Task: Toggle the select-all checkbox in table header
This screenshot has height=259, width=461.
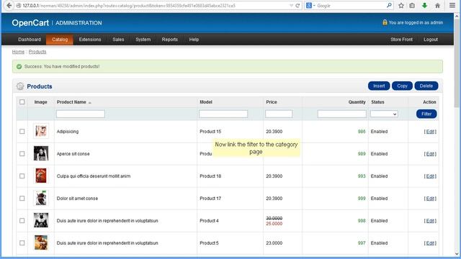Action: [22, 102]
